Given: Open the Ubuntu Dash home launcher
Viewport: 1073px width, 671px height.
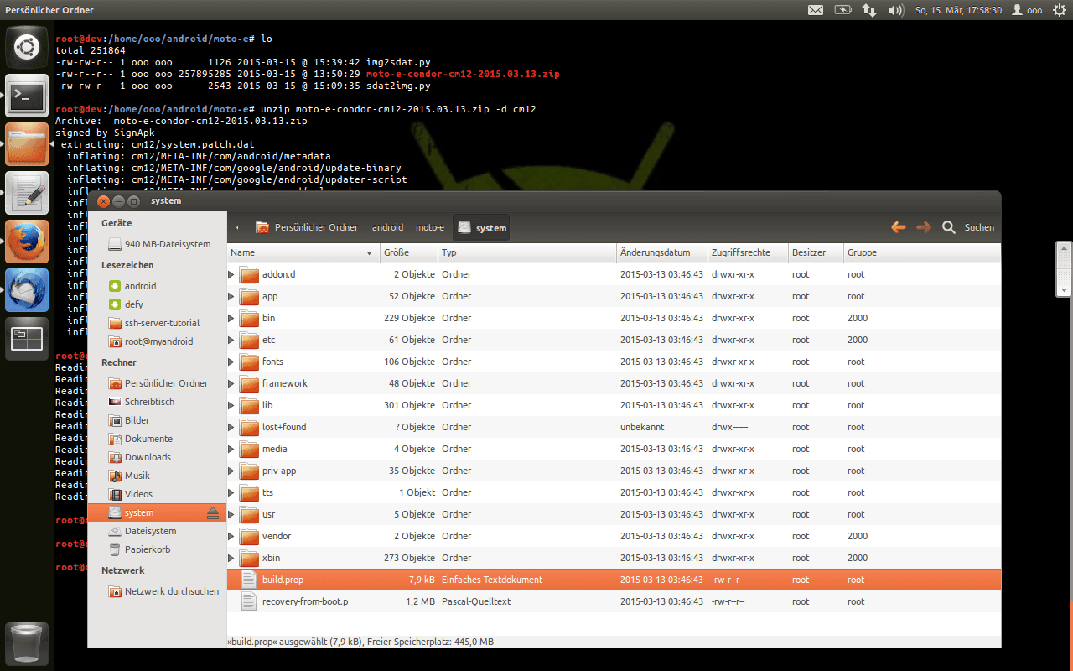Looking at the screenshot, I should pyautogui.click(x=27, y=47).
